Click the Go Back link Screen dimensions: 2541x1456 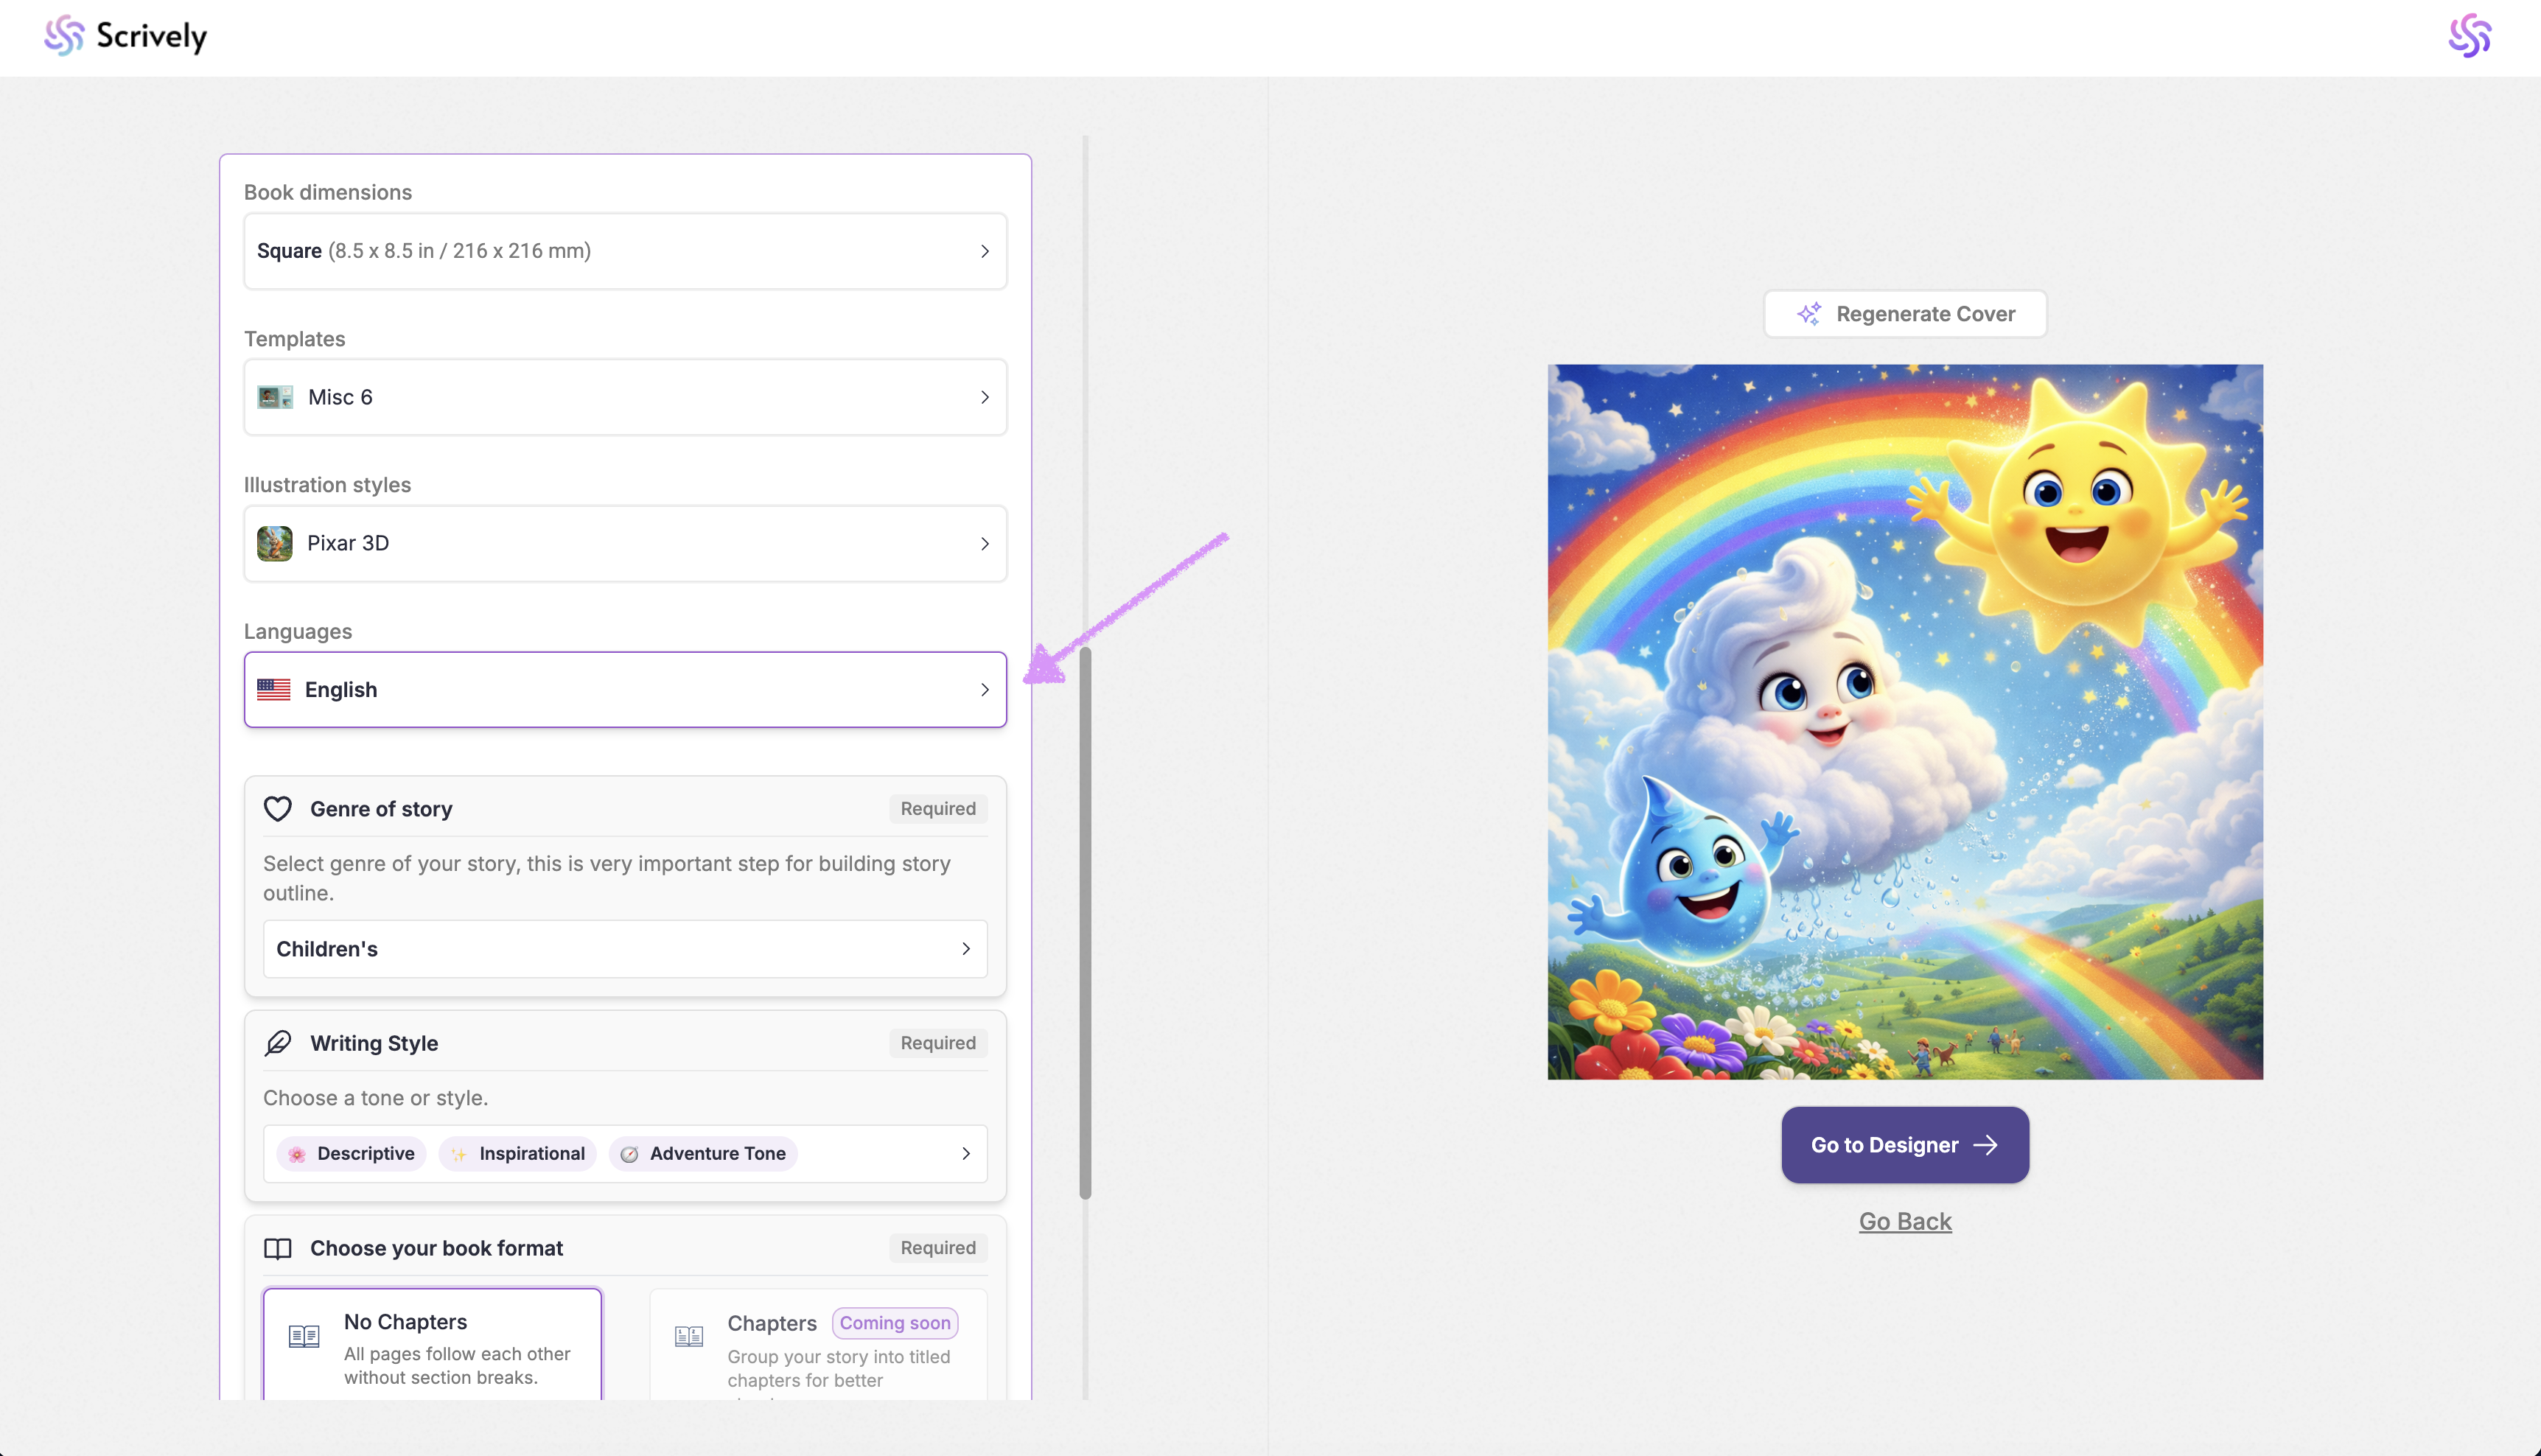point(1904,1221)
